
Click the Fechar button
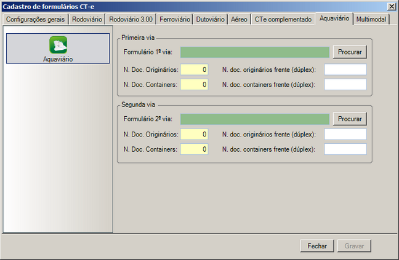[x=317, y=246]
